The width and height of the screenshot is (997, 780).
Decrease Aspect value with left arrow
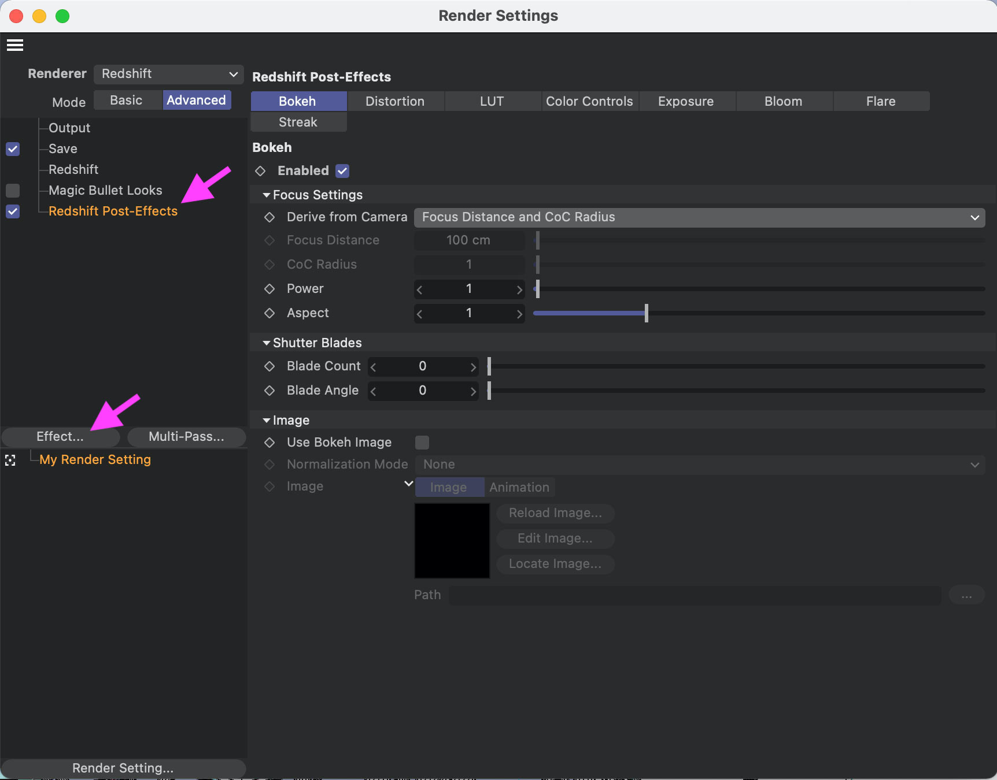pyautogui.click(x=420, y=314)
